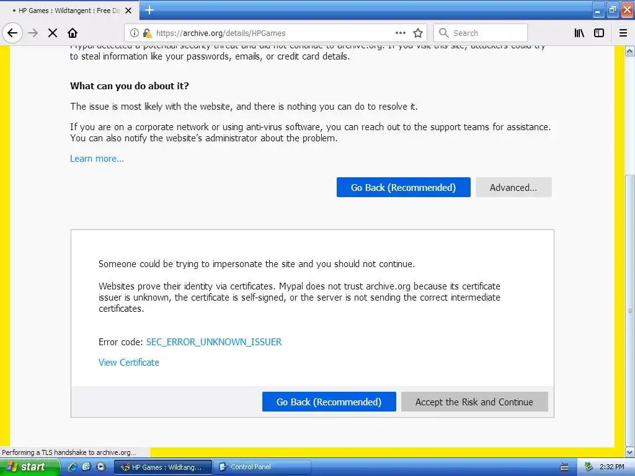Screen dimensions: 635x476
Task: Open the hamburger application menu
Action: (x=623, y=33)
